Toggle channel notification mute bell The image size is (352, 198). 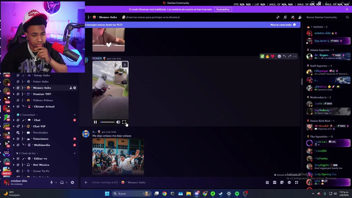click(x=285, y=17)
